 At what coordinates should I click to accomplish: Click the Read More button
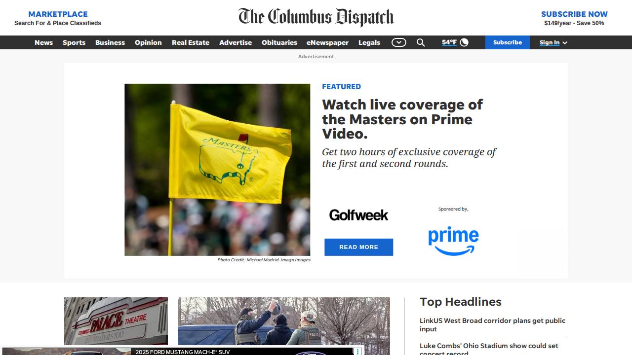point(359,247)
